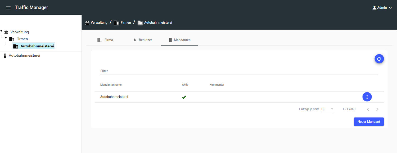This screenshot has width=397, height=153.
Task: Click the Firmen building icon in tree
Action: [12, 39]
